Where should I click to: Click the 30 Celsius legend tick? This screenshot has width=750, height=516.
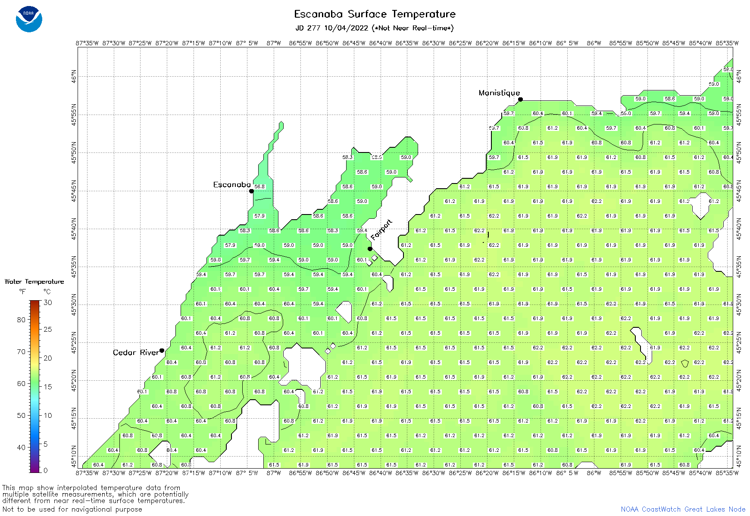(48, 302)
